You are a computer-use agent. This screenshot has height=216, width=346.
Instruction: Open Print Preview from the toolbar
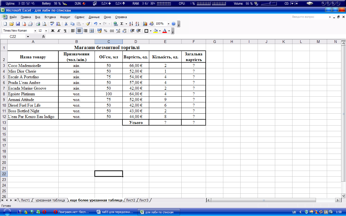[44, 24]
